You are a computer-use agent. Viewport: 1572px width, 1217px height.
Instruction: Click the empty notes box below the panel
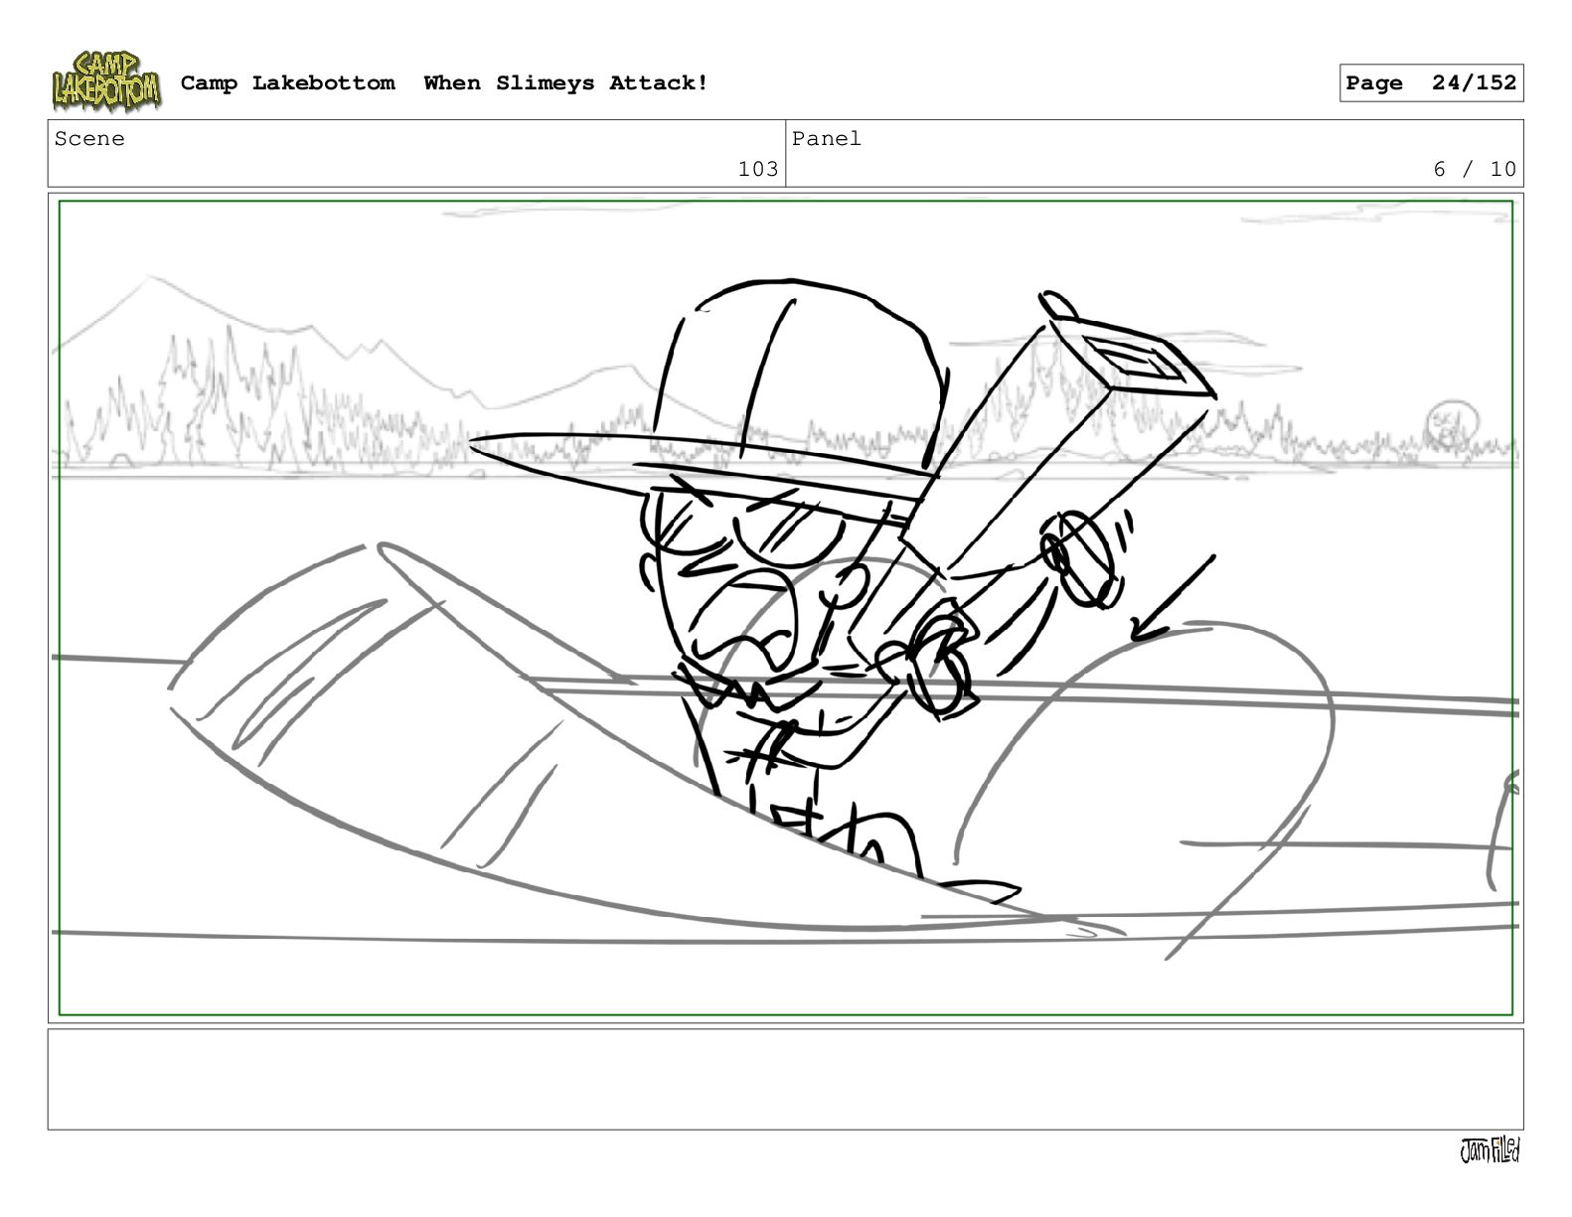click(785, 1079)
